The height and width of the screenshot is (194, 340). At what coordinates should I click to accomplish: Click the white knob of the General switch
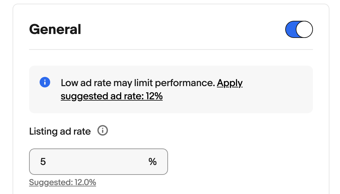pos(304,29)
